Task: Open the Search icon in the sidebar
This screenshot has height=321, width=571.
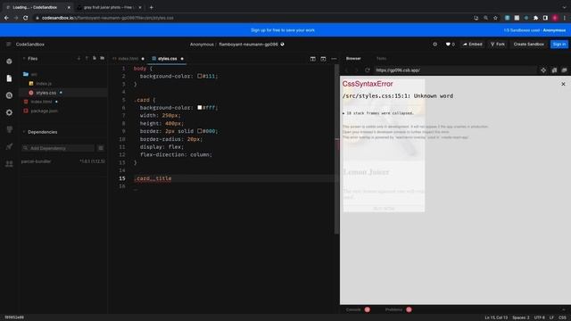Action: pyautogui.click(x=9, y=95)
